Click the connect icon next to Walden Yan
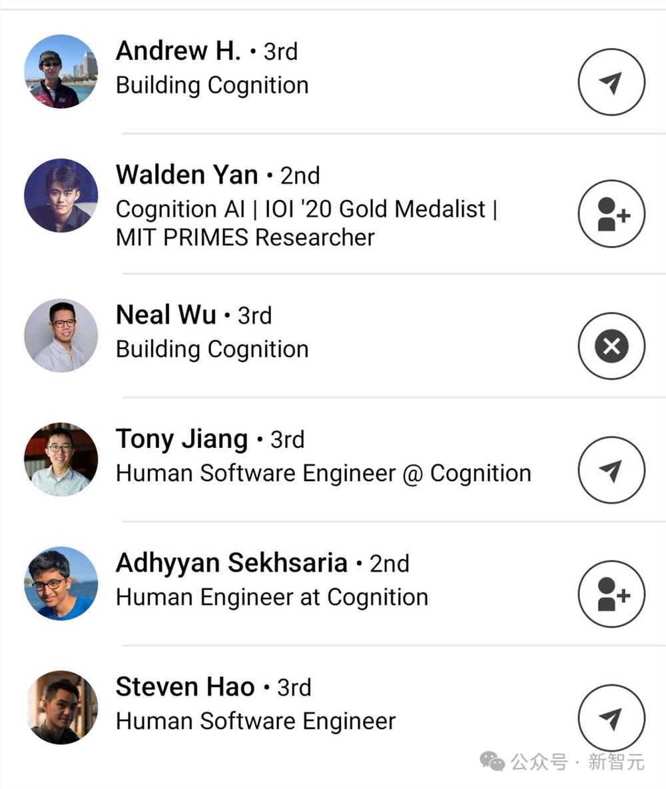The width and height of the screenshot is (666, 789). (x=611, y=214)
